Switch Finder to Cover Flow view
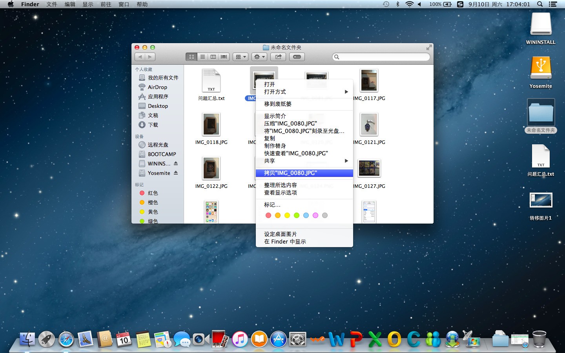 click(224, 57)
